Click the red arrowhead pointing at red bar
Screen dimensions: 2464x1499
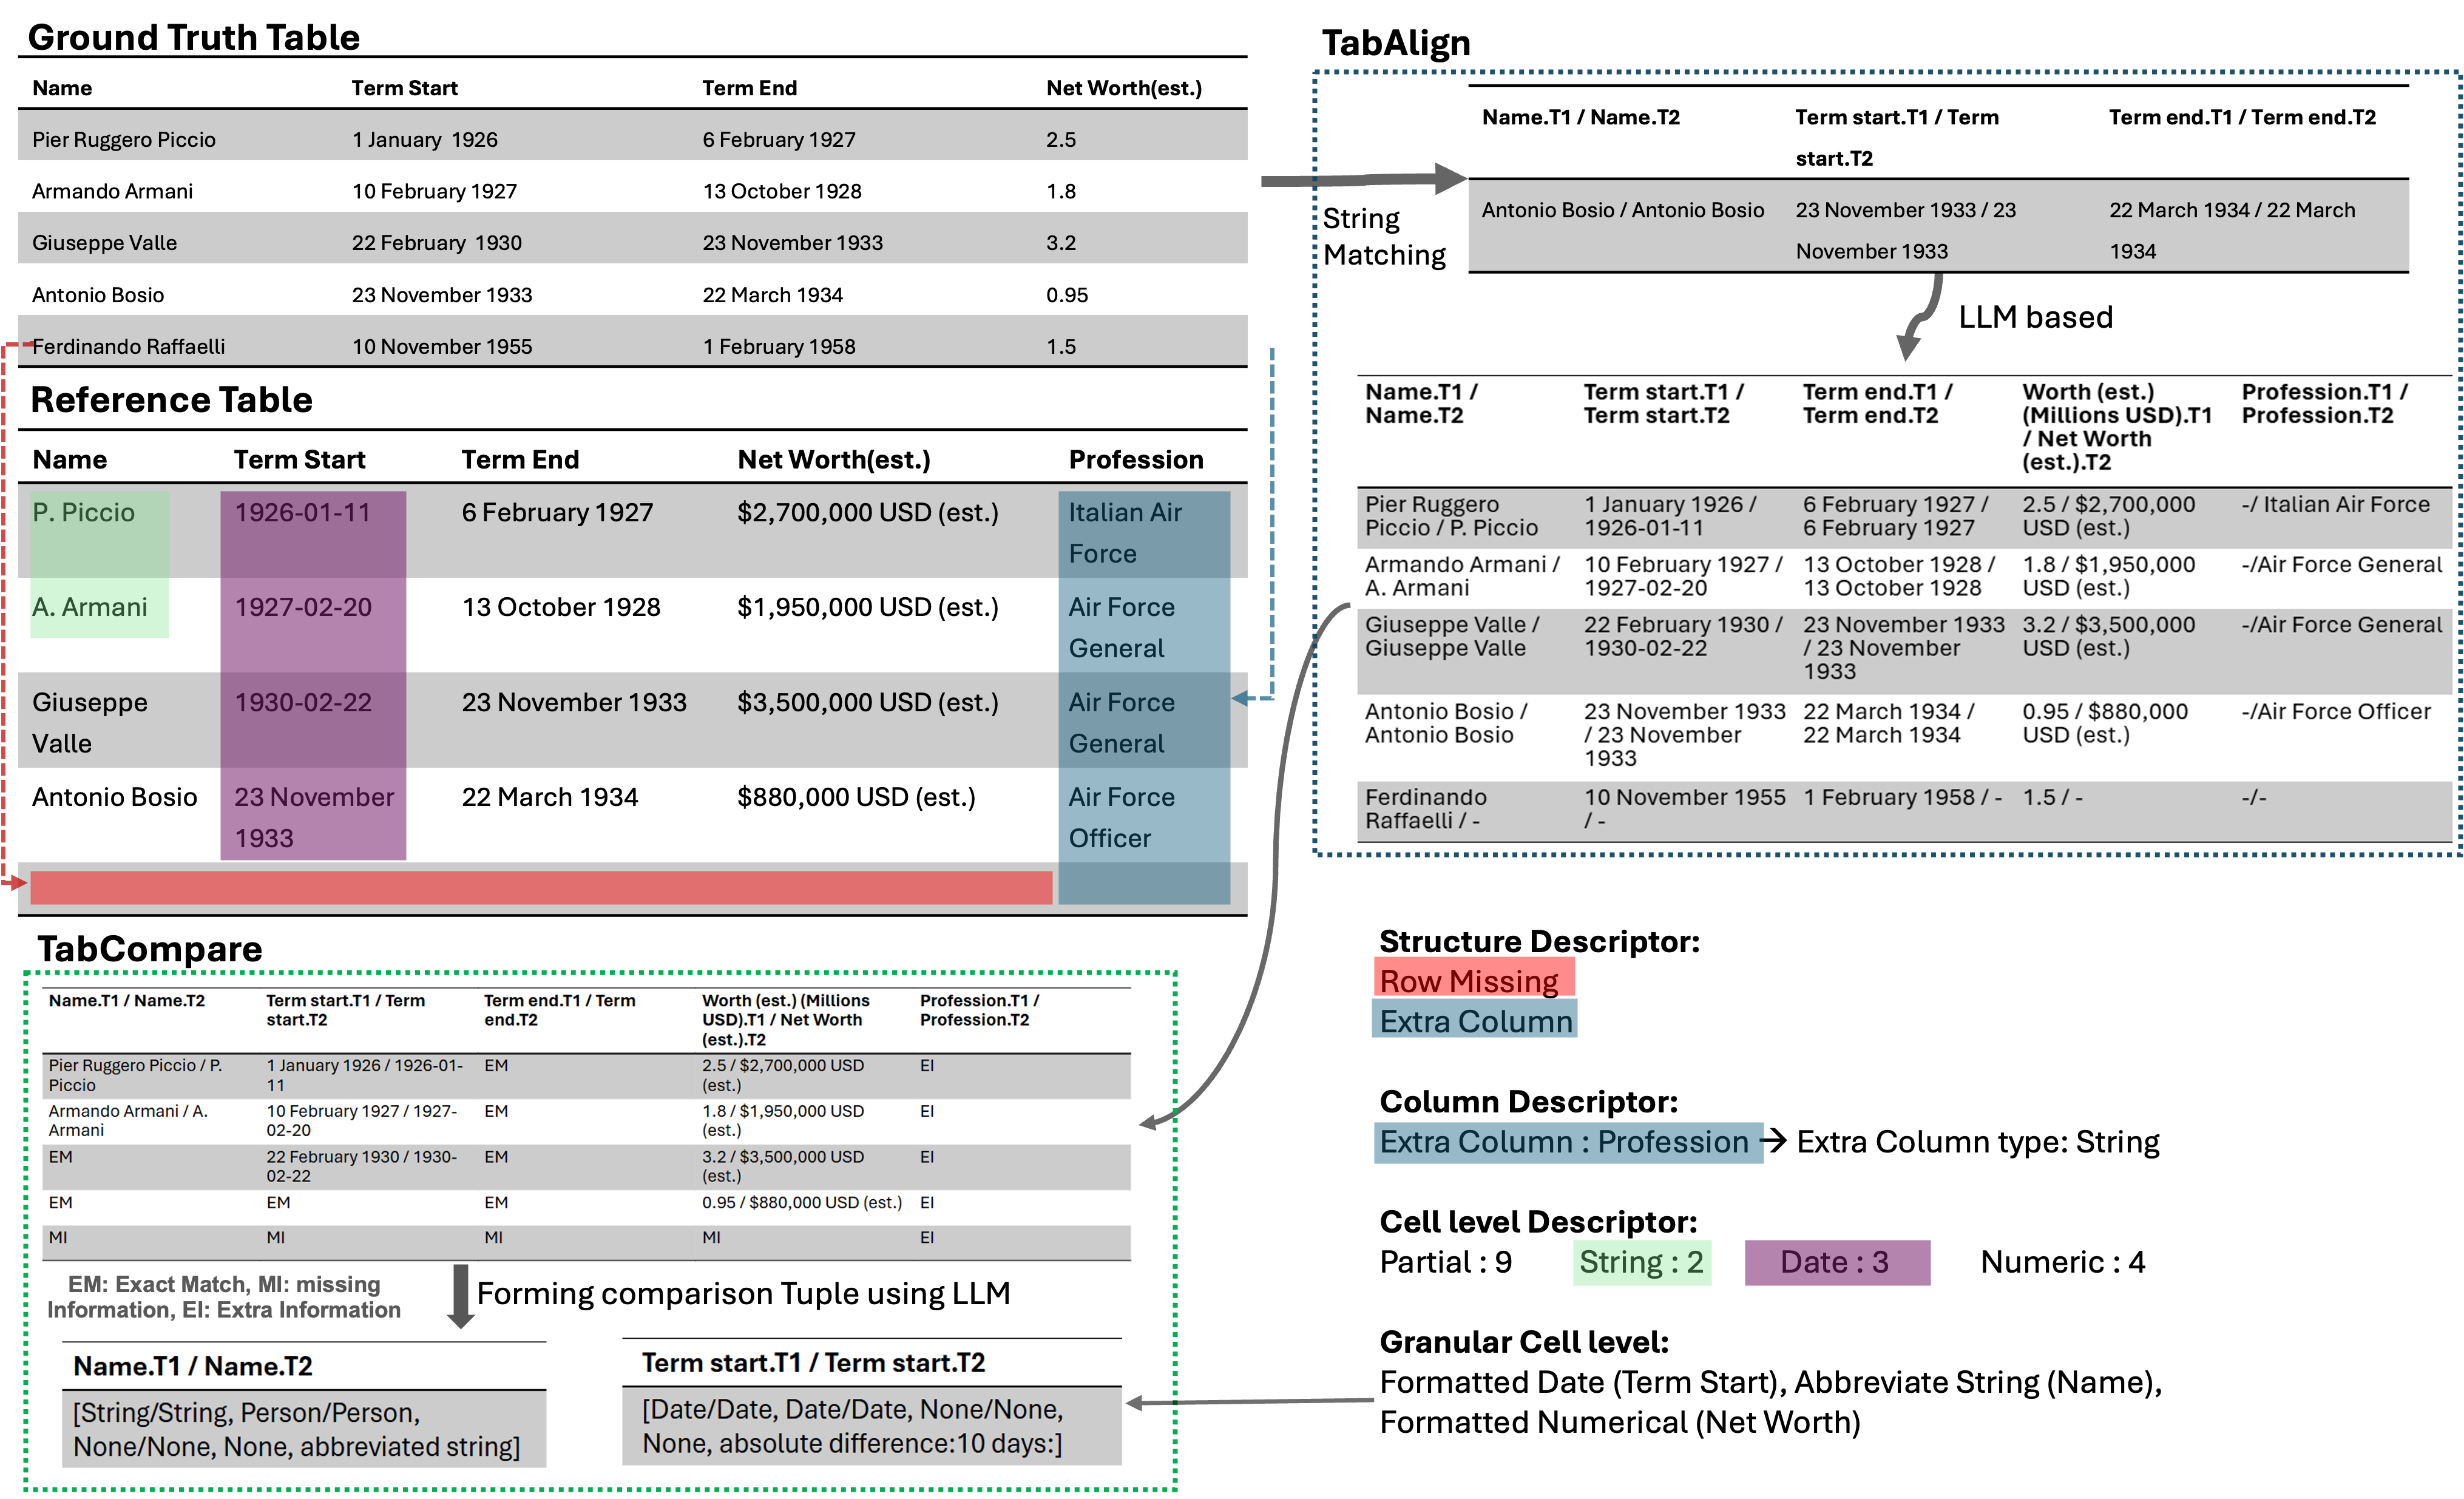tap(17, 883)
